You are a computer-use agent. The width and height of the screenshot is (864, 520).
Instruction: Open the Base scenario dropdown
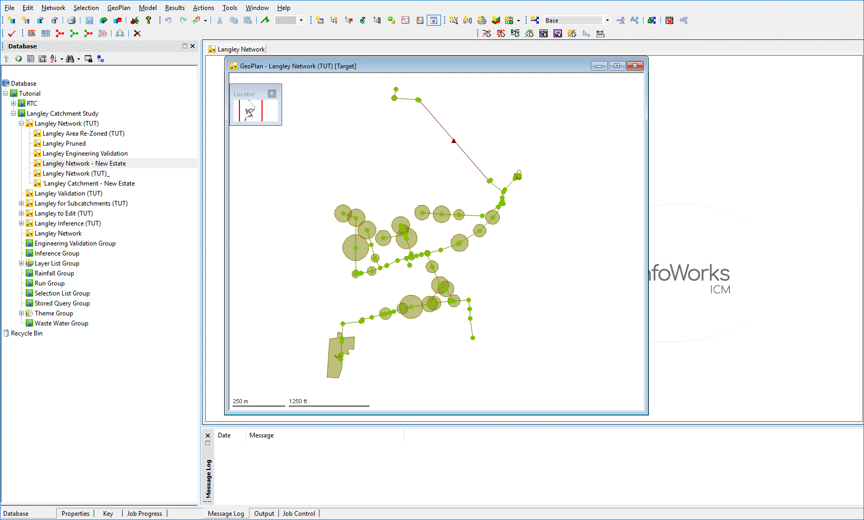(607, 21)
